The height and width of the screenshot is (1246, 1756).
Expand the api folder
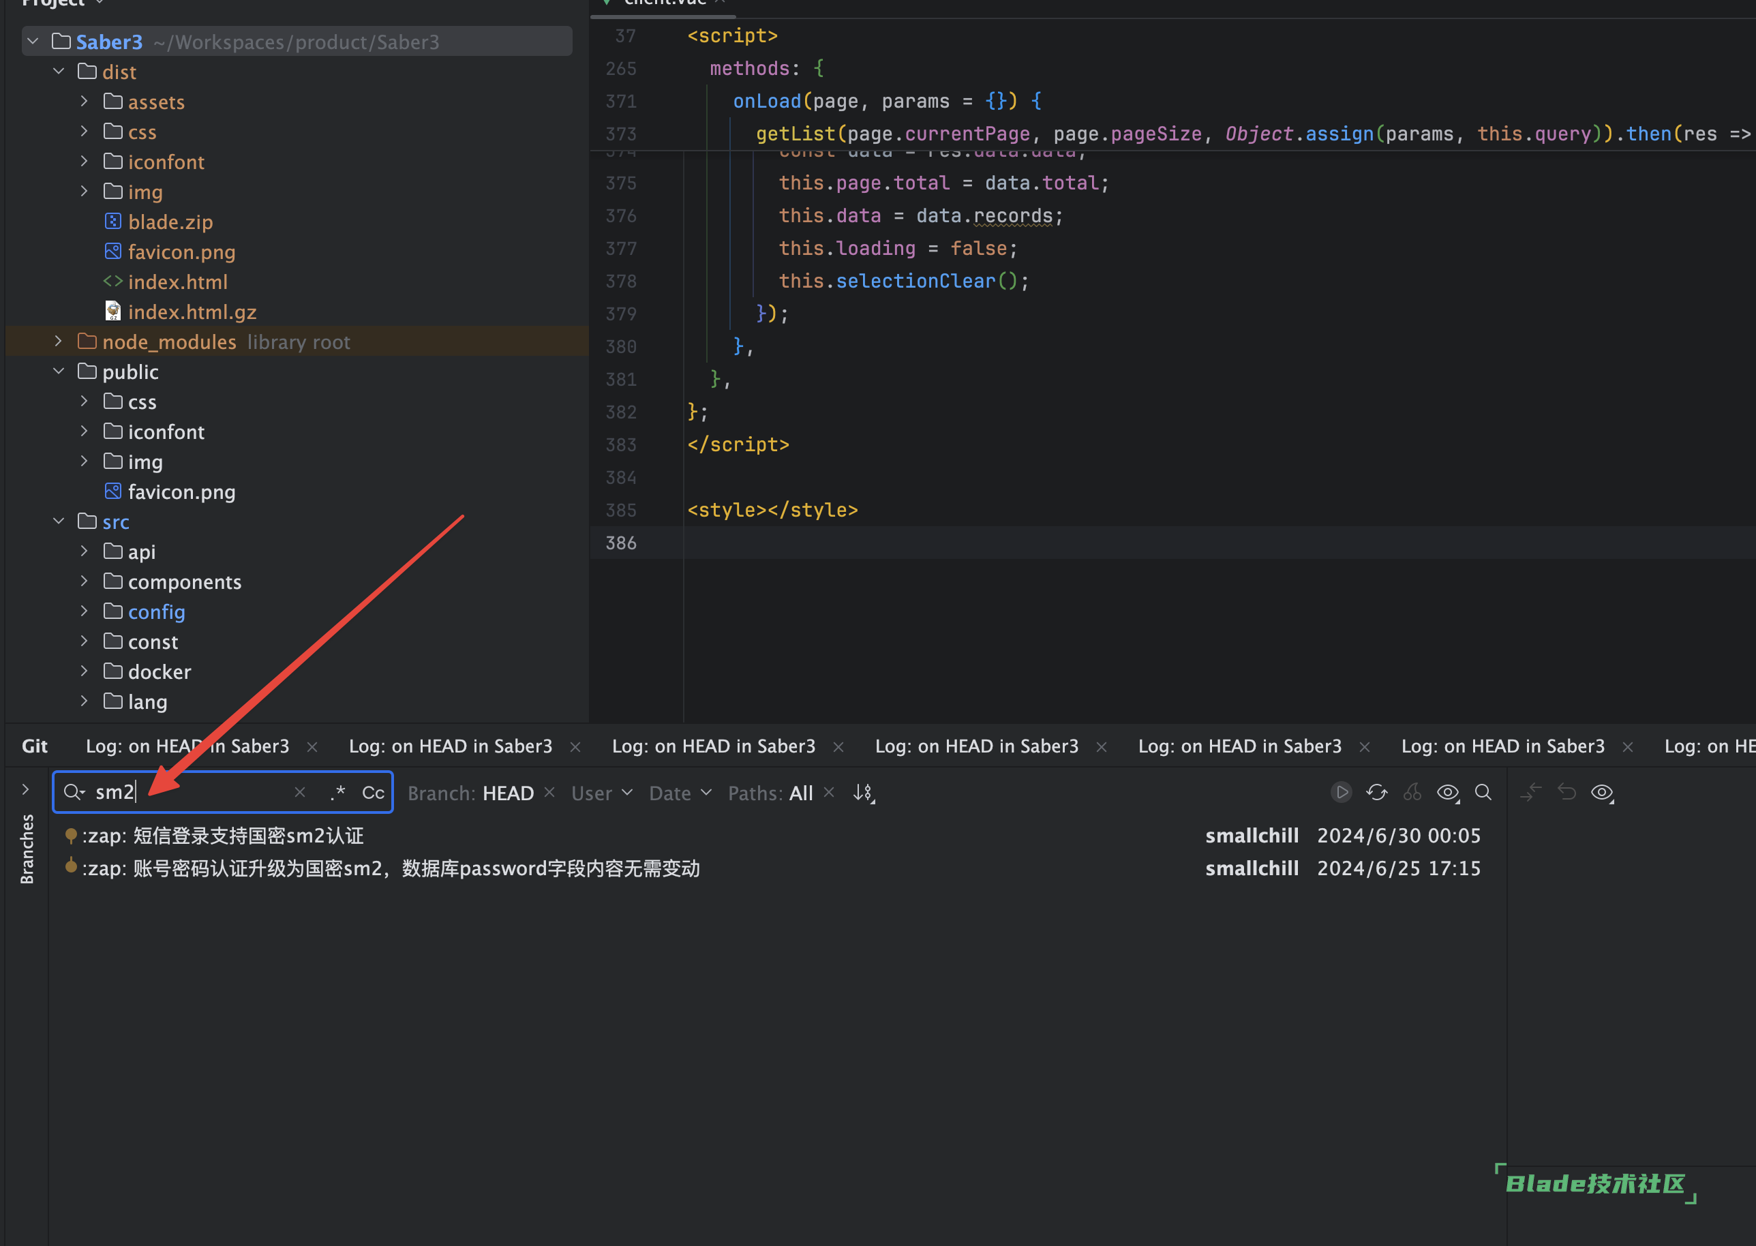[x=84, y=551]
